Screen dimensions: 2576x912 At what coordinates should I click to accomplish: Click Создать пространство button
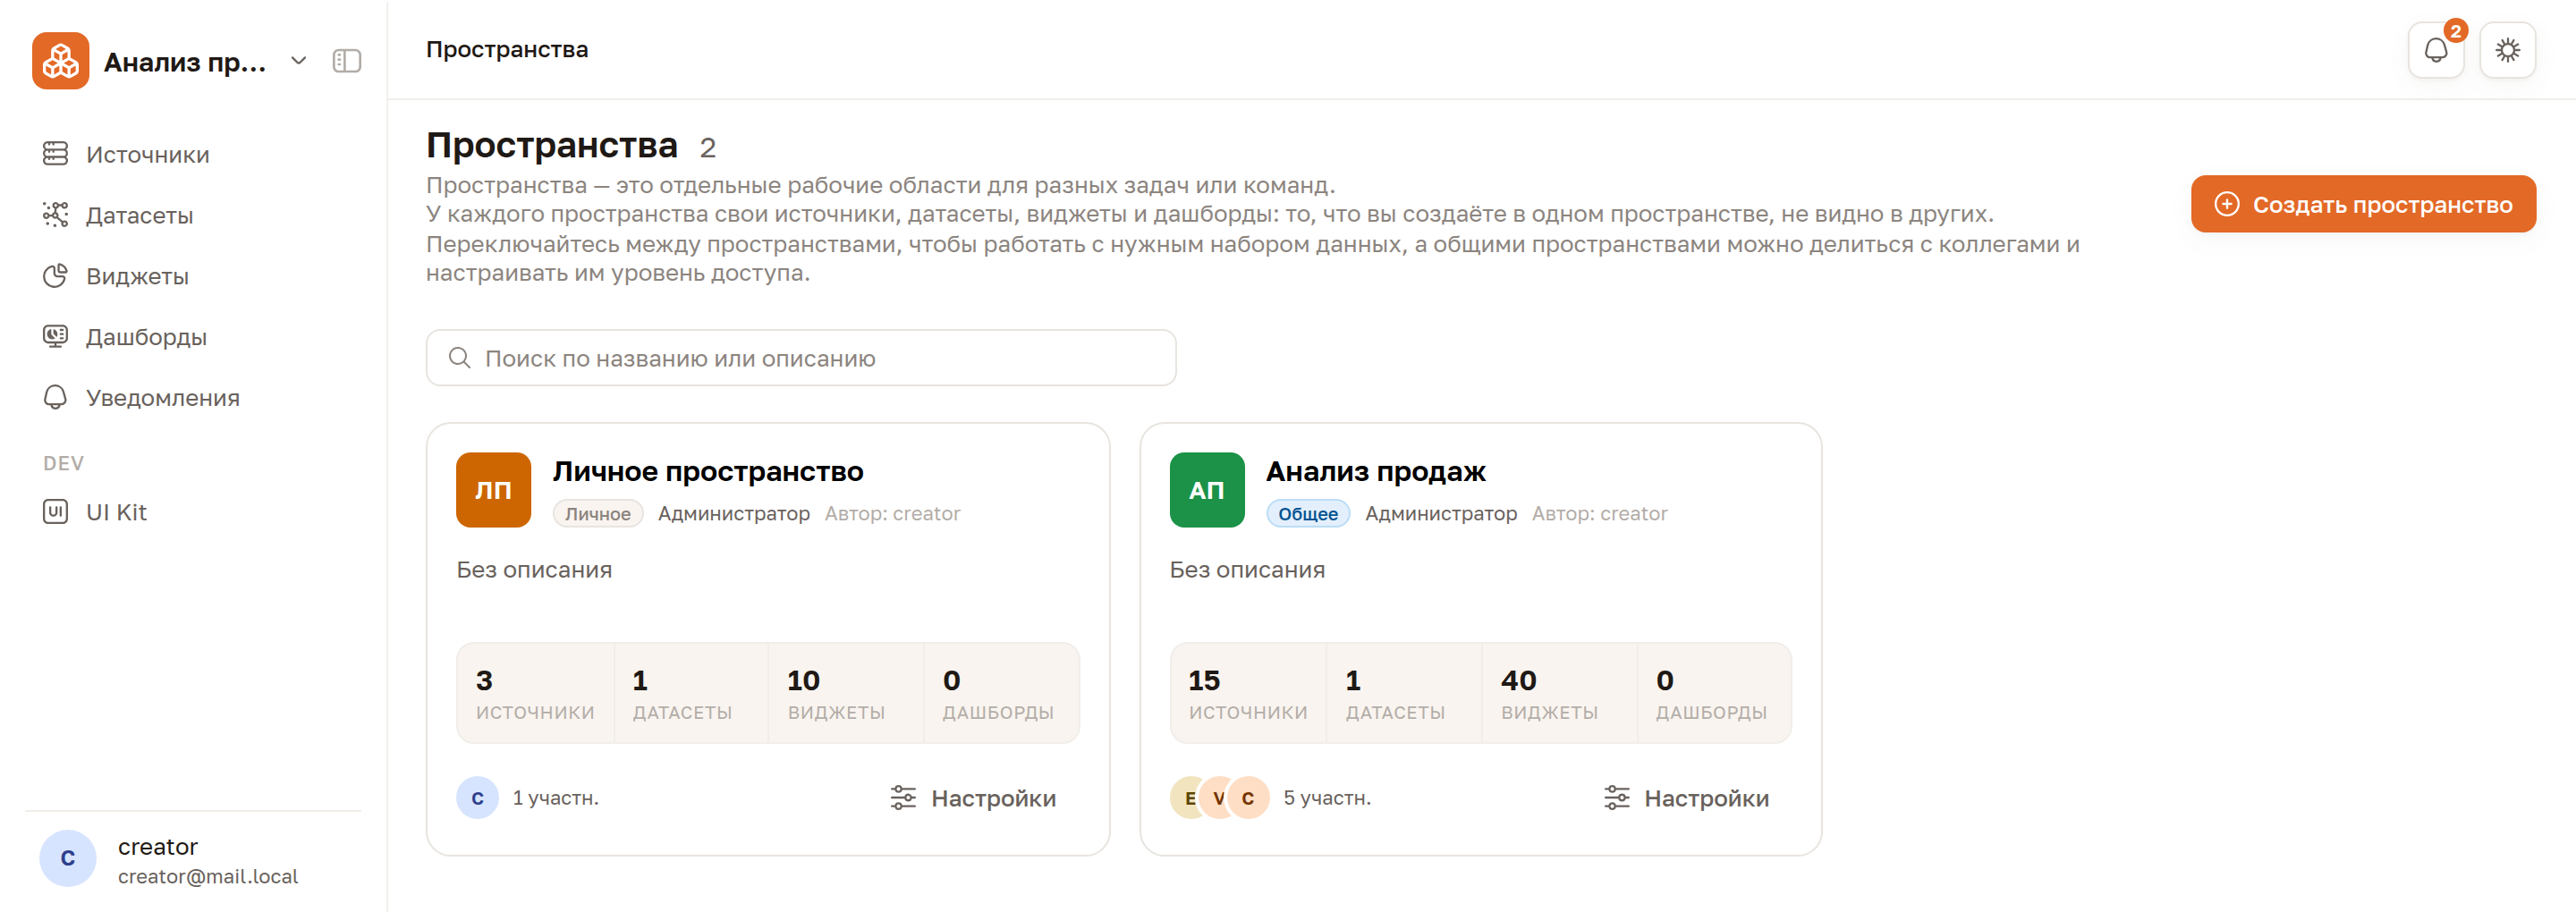pyautogui.click(x=2363, y=204)
